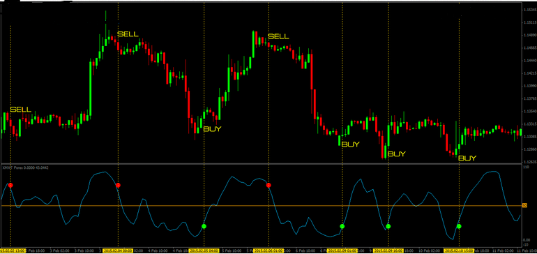Click the green buy dot at 2015.02.09 01:00
This screenshot has width=537, height=254.
342,226
